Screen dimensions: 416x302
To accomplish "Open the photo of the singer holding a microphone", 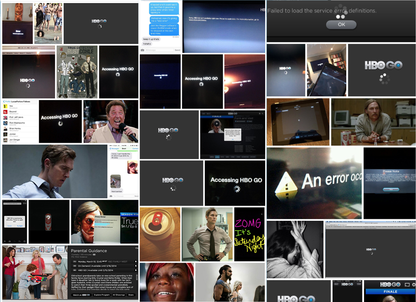I will (111, 121).
